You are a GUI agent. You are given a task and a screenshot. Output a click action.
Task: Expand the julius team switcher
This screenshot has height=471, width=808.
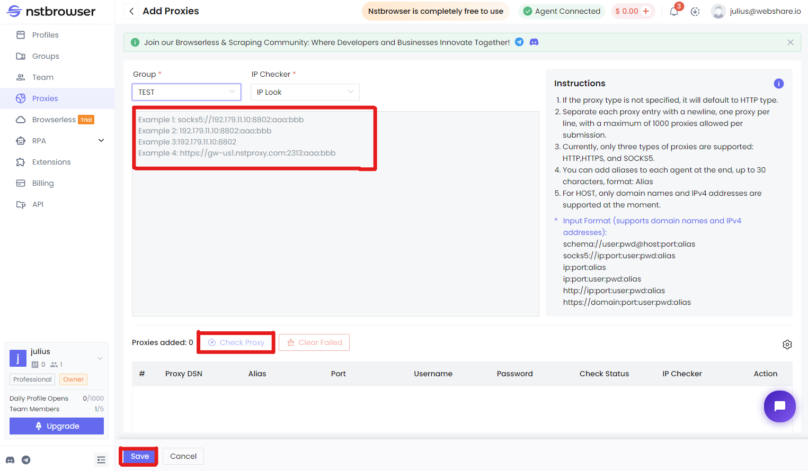tap(100, 358)
